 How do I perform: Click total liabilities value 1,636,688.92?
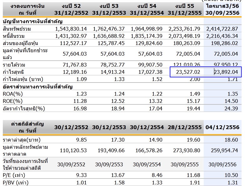pos(109,36)
